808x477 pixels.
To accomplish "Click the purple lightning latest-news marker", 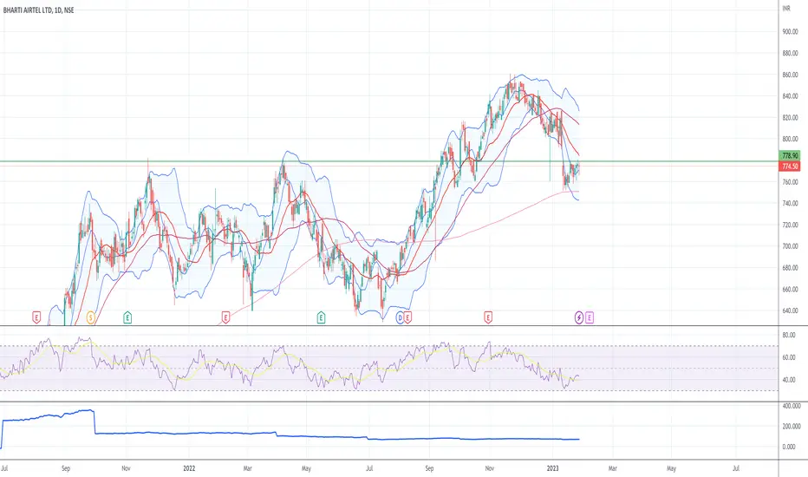I will [x=578, y=317].
